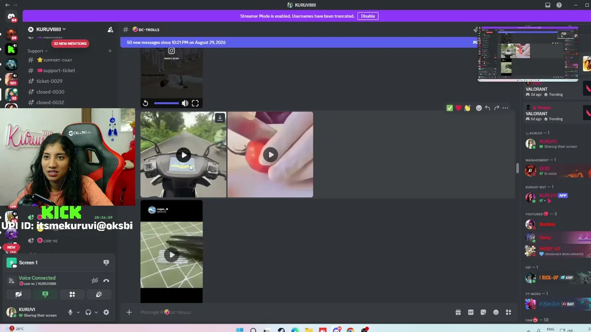
Task: Open the Windows Start menu
Action: [x=240, y=329]
